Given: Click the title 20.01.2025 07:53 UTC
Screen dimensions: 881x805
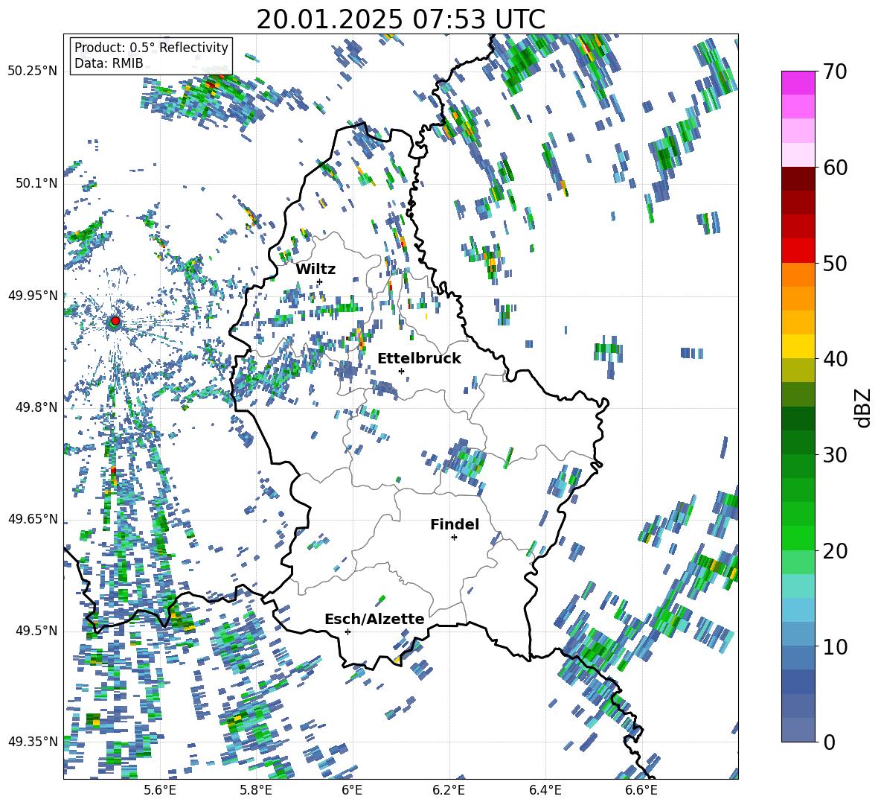Looking at the screenshot, I should click(400, 19).
